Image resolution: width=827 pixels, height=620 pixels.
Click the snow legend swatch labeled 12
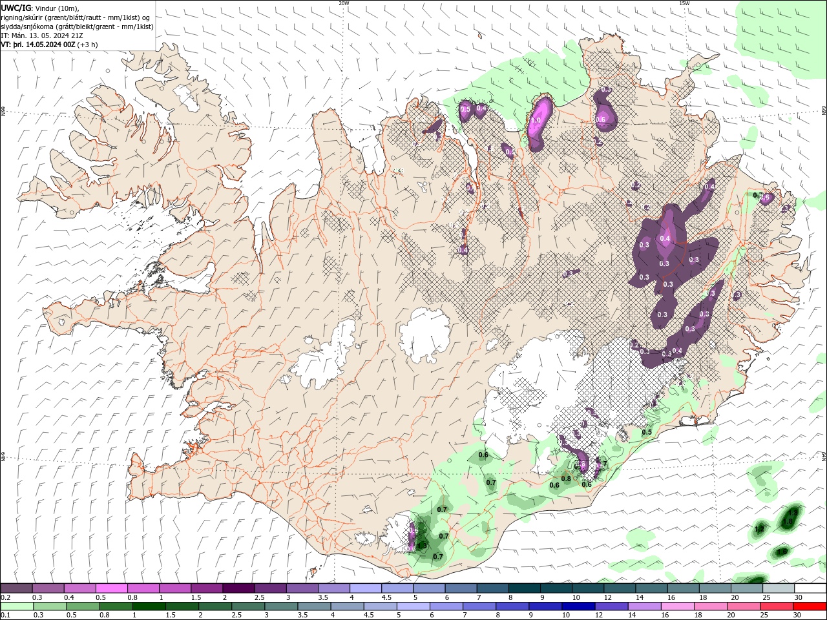coord(619,588)
